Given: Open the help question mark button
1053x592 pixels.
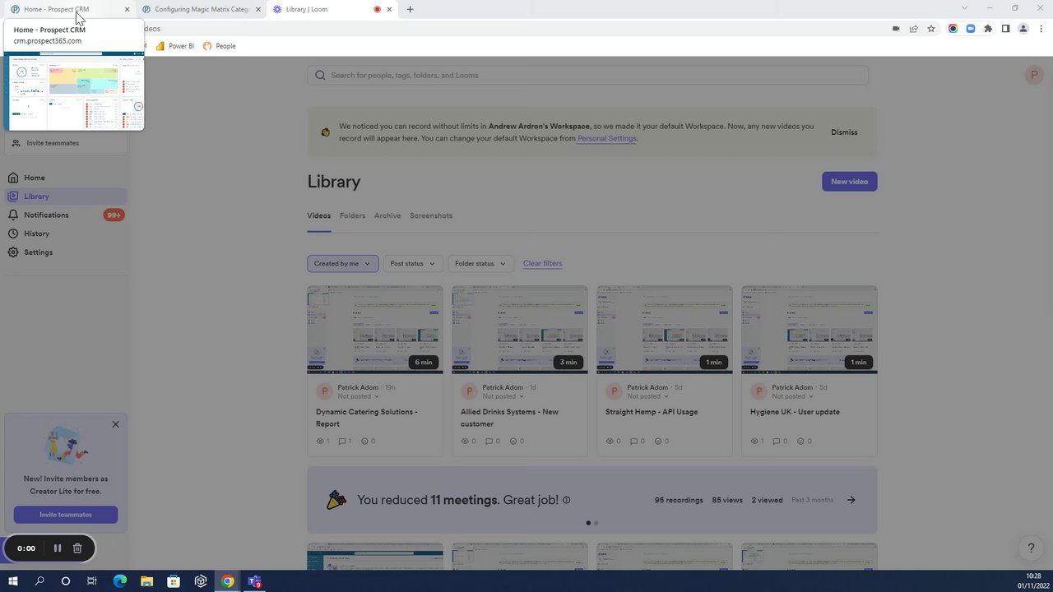Looking at the screenshot, I should coord(1031,548).
